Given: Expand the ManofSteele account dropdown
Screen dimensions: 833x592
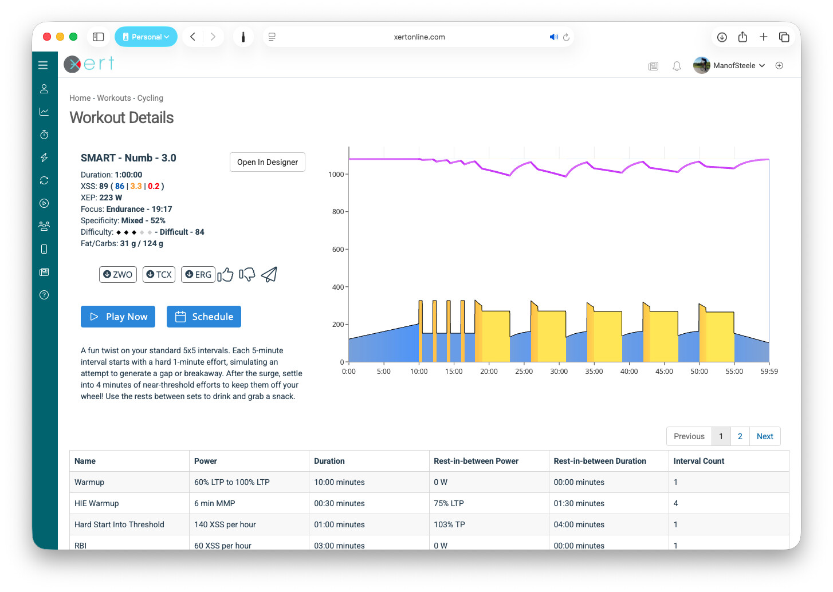Looking at the screenshot, I should [x=738, y=66].
